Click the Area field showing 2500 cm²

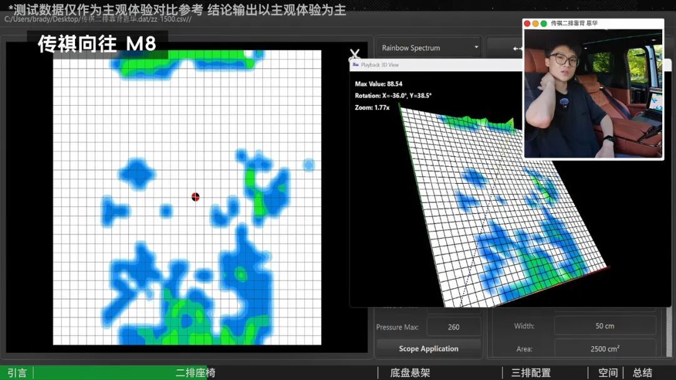[605, 349]
